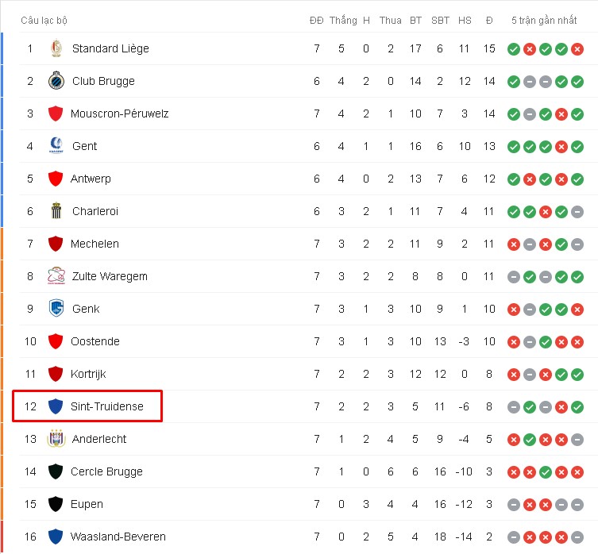Image resolution: width=598 pixels, height=554 pixels.
Task: Select the Sint-Truidense team name
Action: pyautogui.click(x=107, y=406)
